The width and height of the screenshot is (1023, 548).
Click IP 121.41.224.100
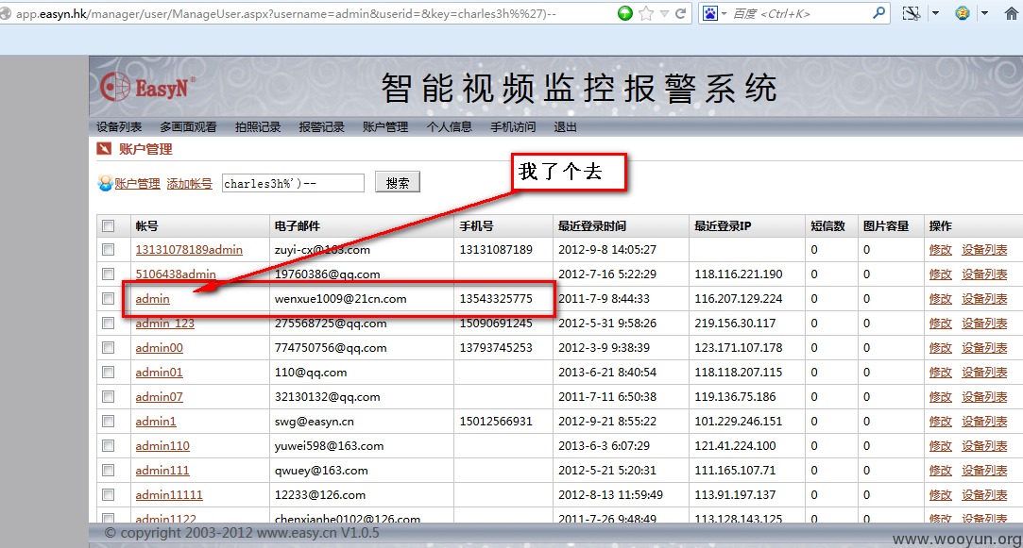[735, 446]
